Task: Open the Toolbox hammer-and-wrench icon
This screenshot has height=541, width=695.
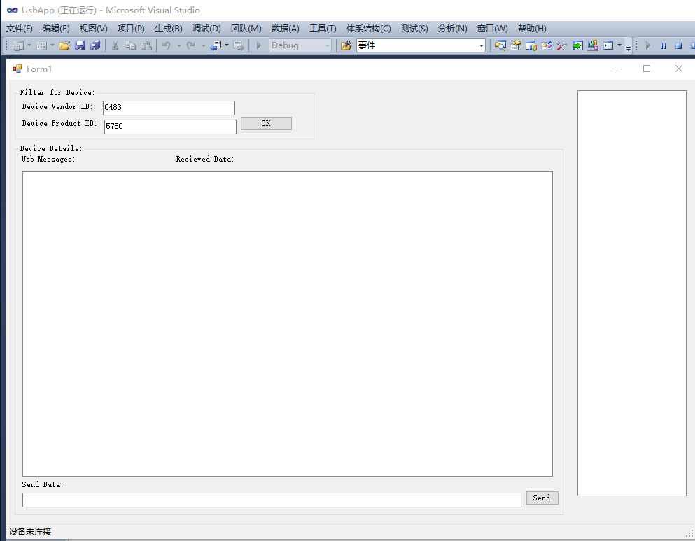Action: click(561, 45)
